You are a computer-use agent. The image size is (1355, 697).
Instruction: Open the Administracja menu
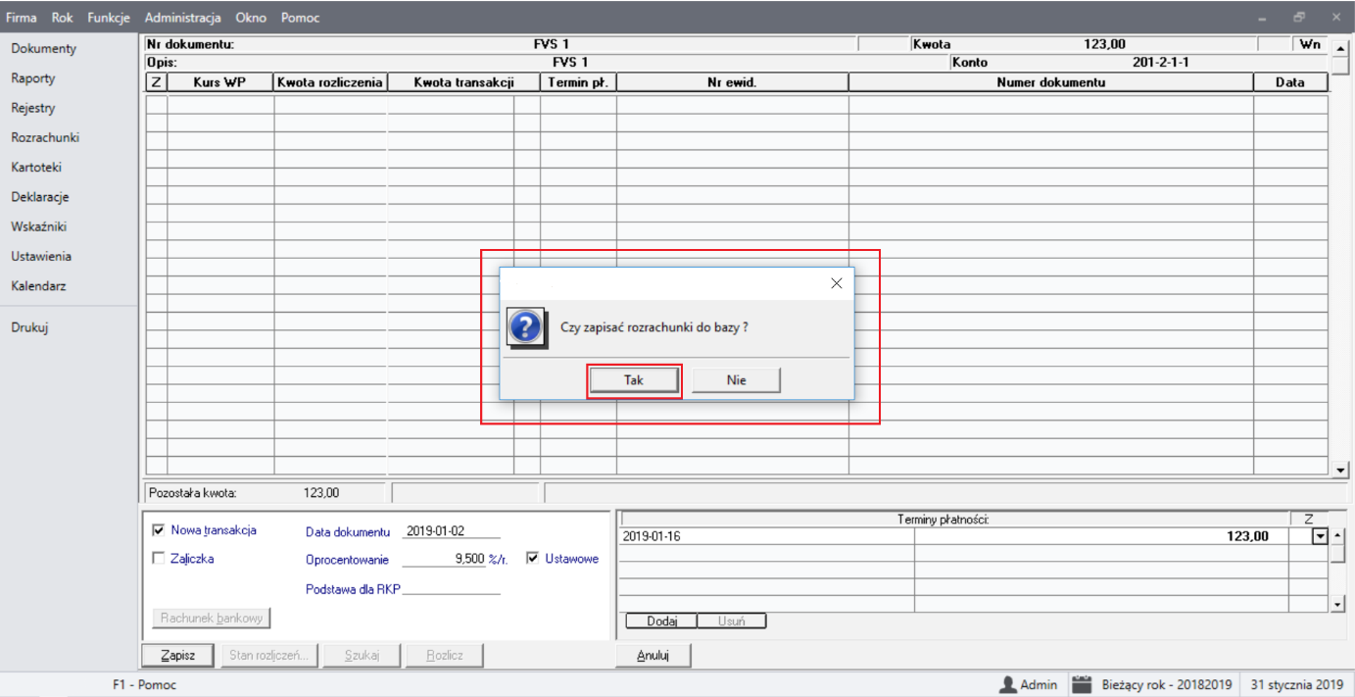click(182, 18)
